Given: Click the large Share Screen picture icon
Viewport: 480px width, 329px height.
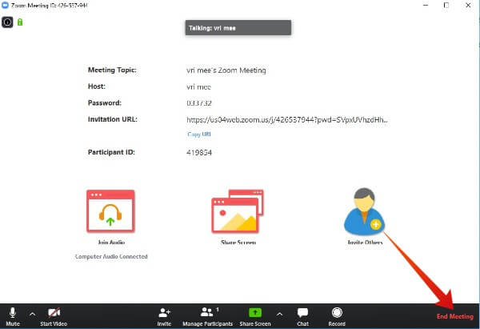Looking at the screenshot, I should pyautogui.click(x=238, y=211).
